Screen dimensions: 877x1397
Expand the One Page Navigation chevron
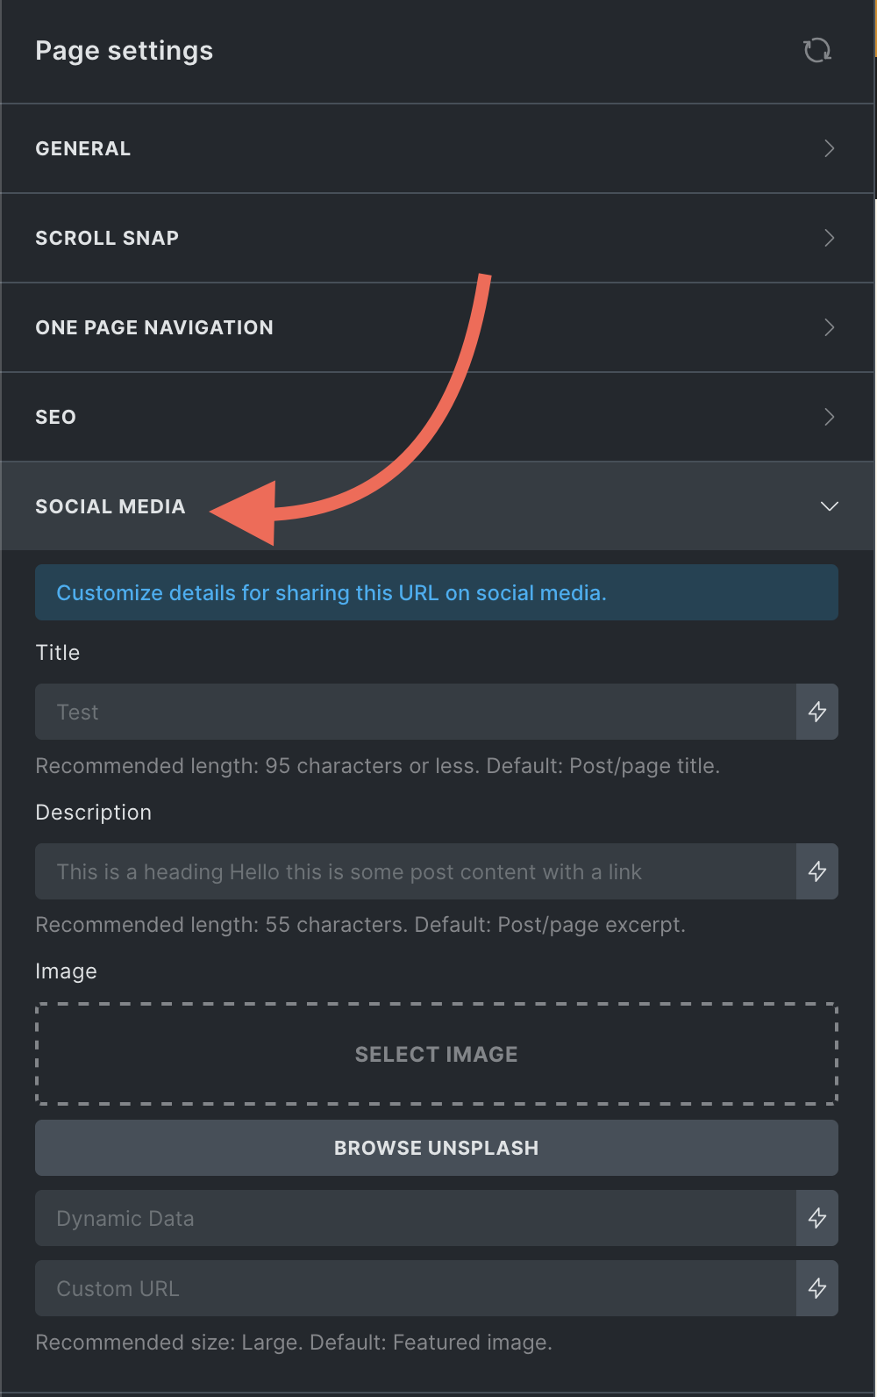click(829, 327)
